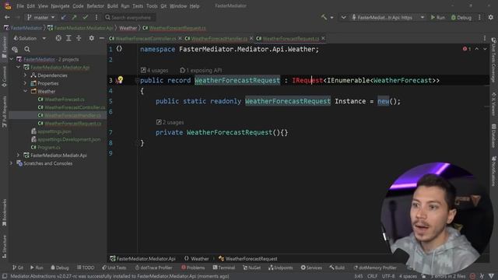The width and height of the screenshot is (498, 280).
Task: Click the Update Project blue arrow icon
Action: point(64,17)
